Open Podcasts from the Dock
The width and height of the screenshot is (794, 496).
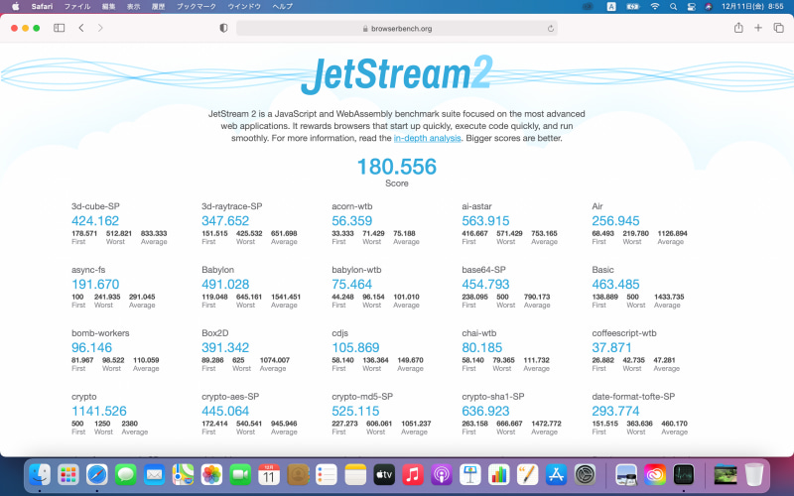(441, 475)
